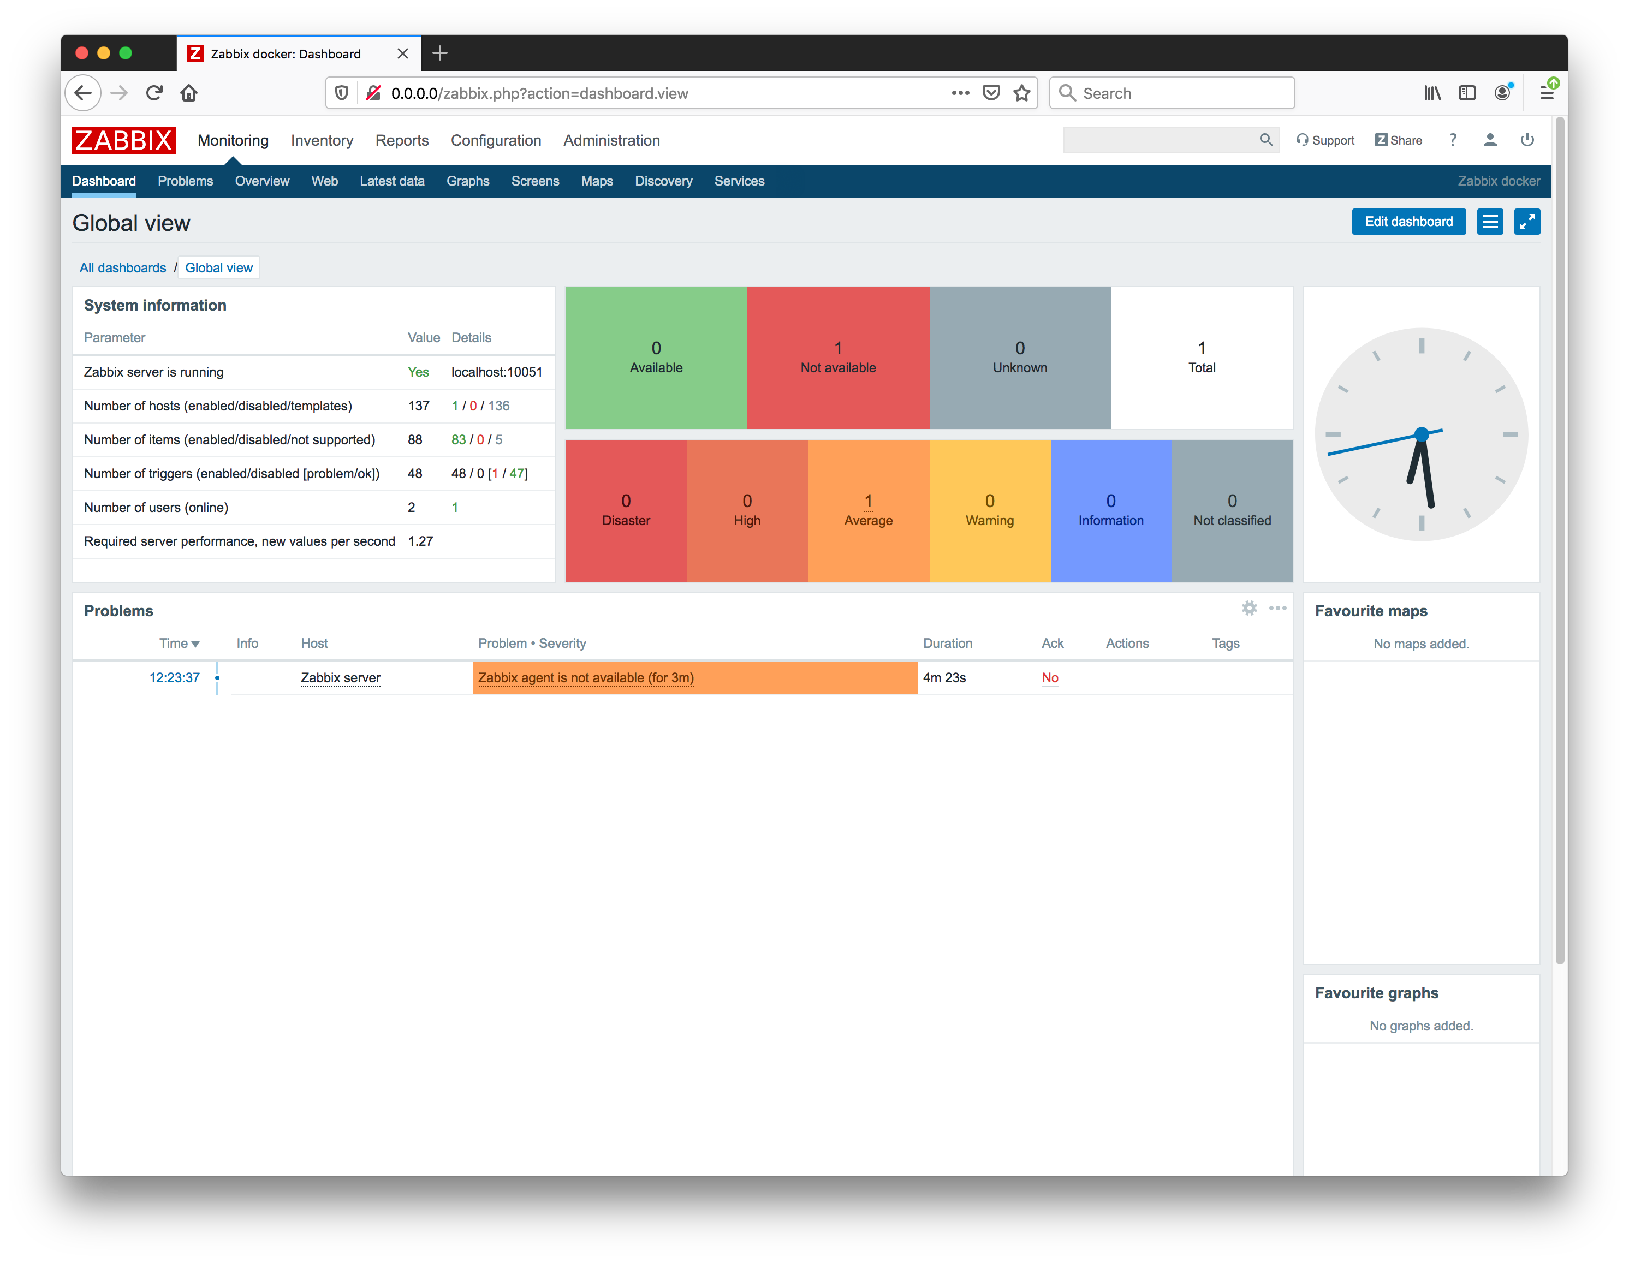Save page to Pocket icon
Image resolution: width=1629 pixels, height=1263 pixels.
(991, 93)
